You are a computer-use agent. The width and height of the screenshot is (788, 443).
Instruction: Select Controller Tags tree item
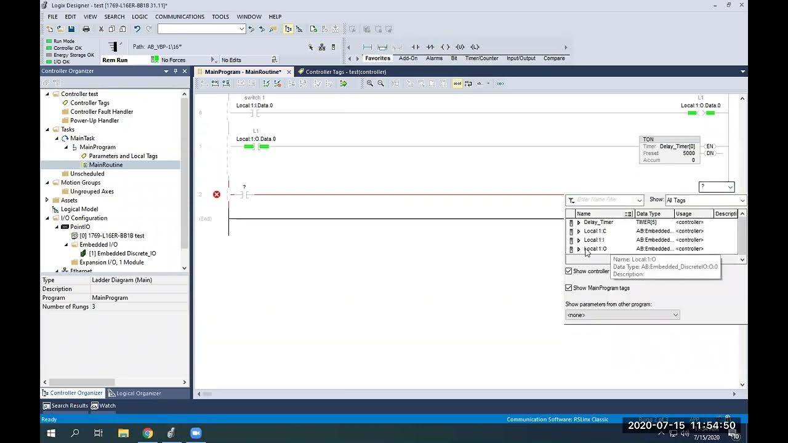pyautogui.click(x=90, y=103)
